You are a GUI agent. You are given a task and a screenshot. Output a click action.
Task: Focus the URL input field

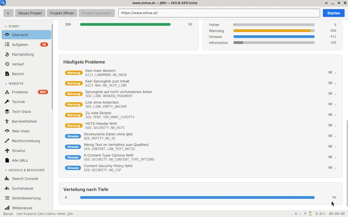[219, 13]
